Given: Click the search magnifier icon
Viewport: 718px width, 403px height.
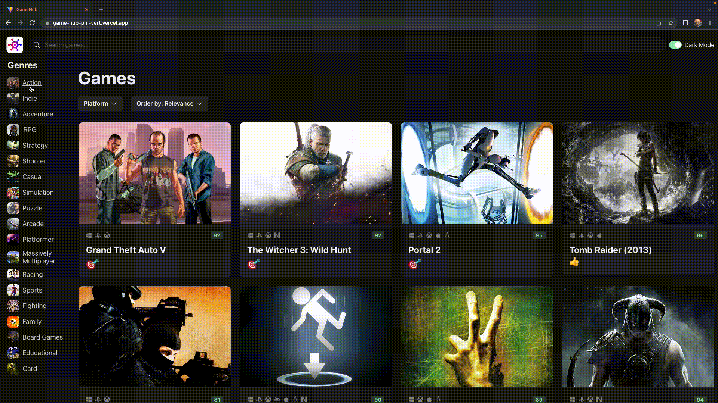Looking at the screenshot, I should pyautogui.click(x=37, y=45).
